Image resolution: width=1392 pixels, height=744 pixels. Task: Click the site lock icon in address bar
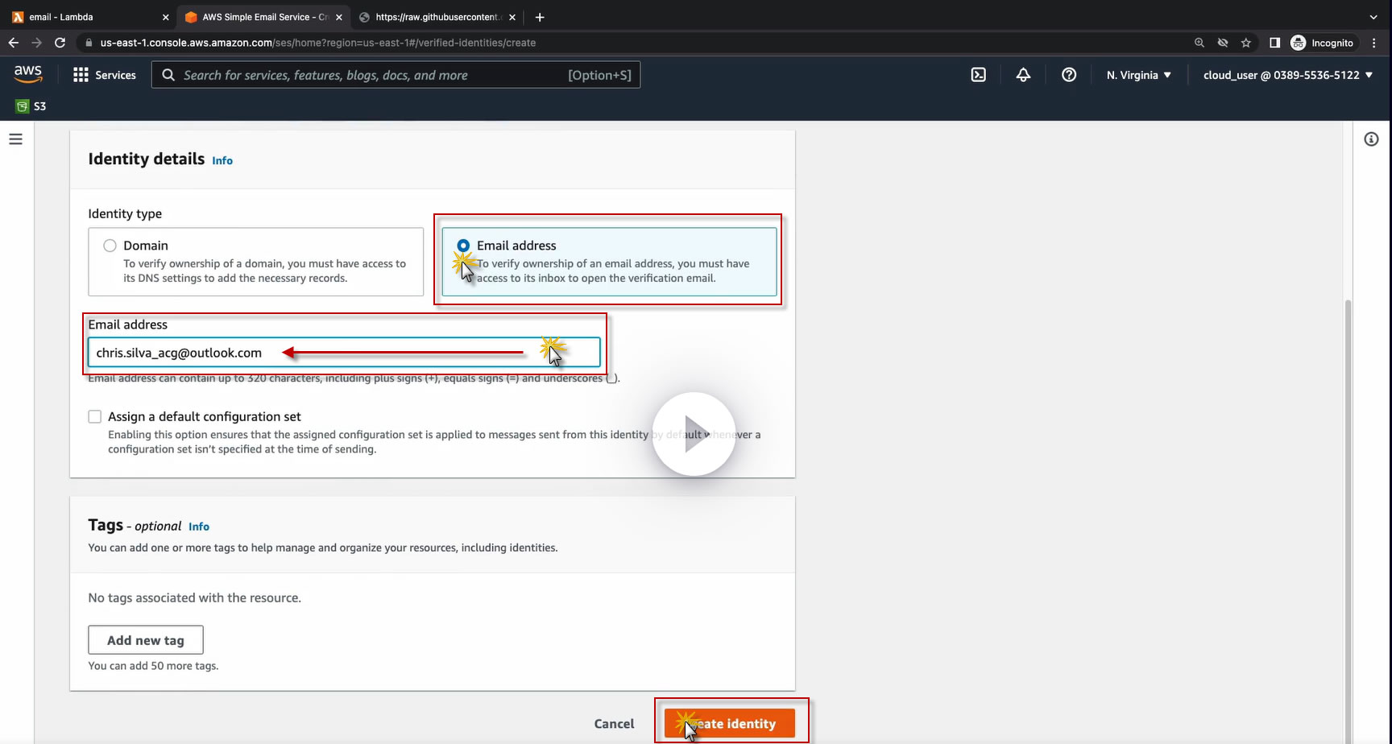[89, 43]
